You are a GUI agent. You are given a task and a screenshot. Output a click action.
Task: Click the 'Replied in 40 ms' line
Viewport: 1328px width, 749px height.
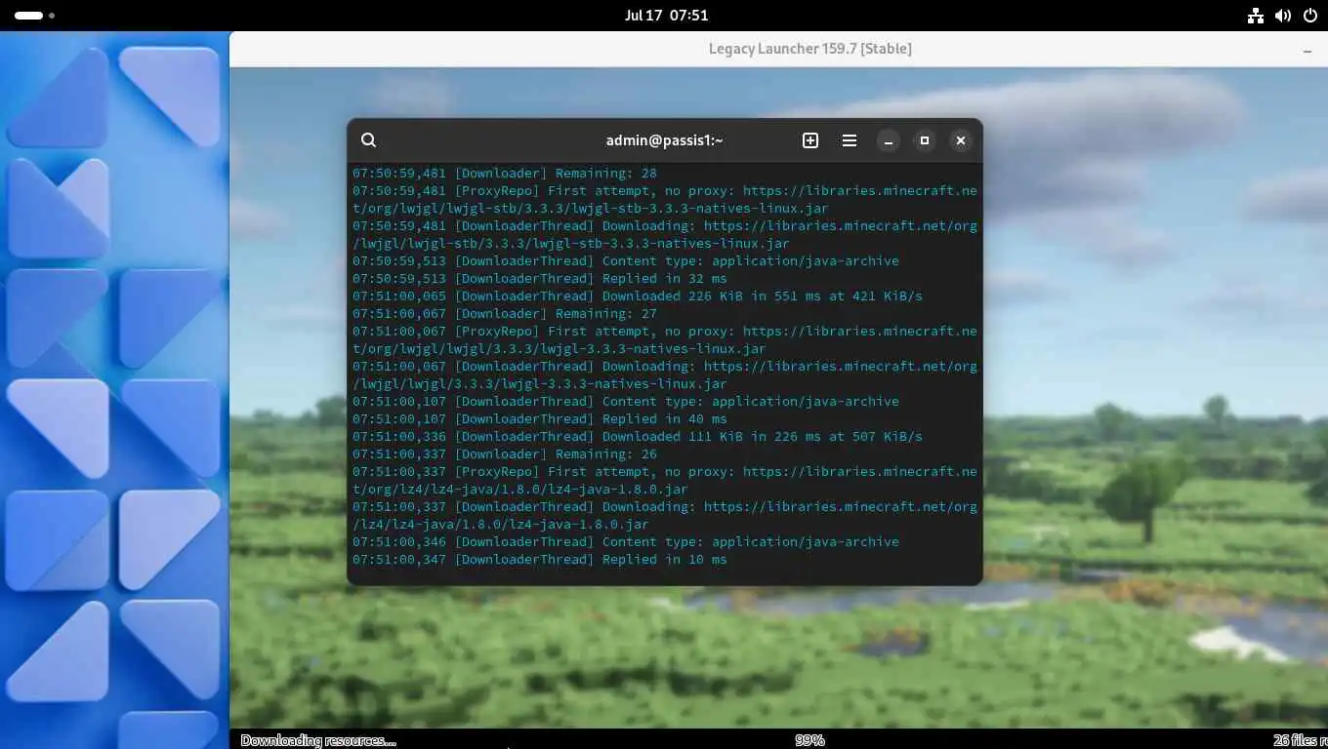pyautogui.click(x=540, y=419)
